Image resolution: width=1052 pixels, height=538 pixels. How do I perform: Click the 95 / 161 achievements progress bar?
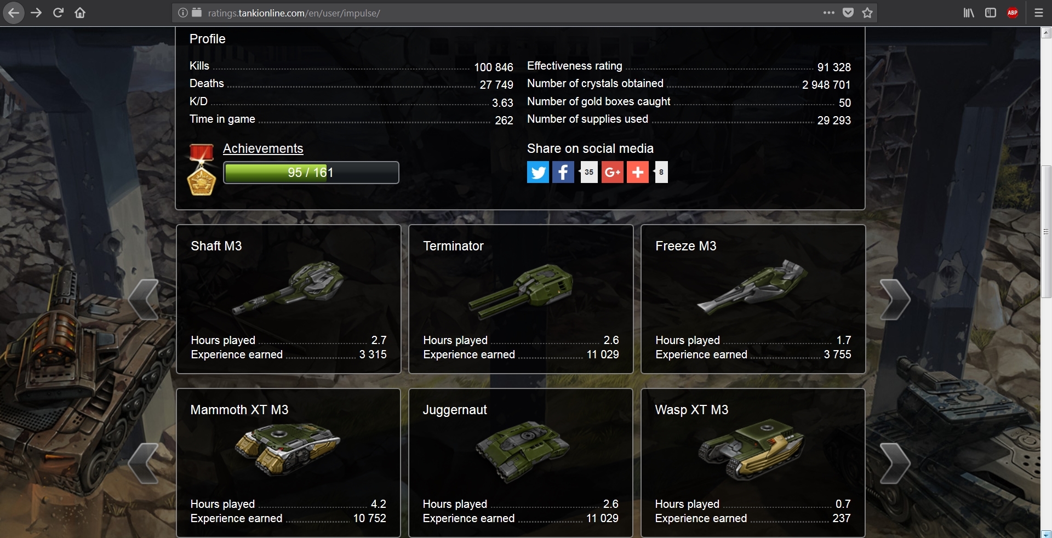311,173
